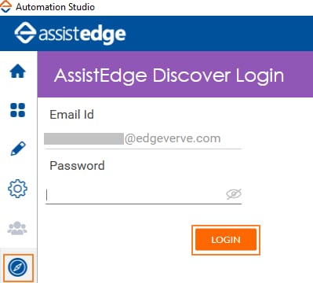Click the Automation Studio title bar icon
The width and height of the screenshot is (313, 283).
click(x=5, y=6)
